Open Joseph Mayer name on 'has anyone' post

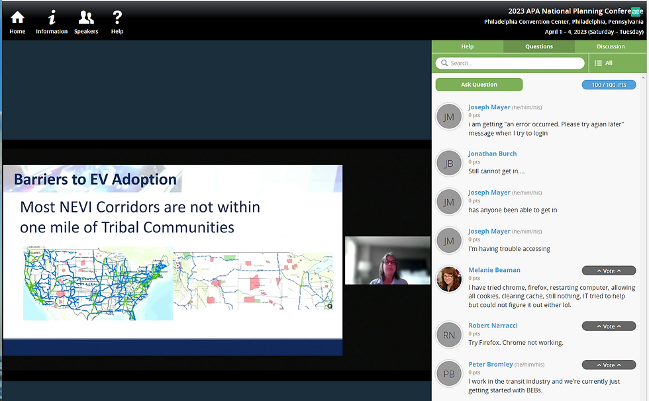[489, 193]
